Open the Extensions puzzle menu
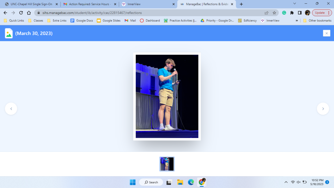 coord(292,13)
